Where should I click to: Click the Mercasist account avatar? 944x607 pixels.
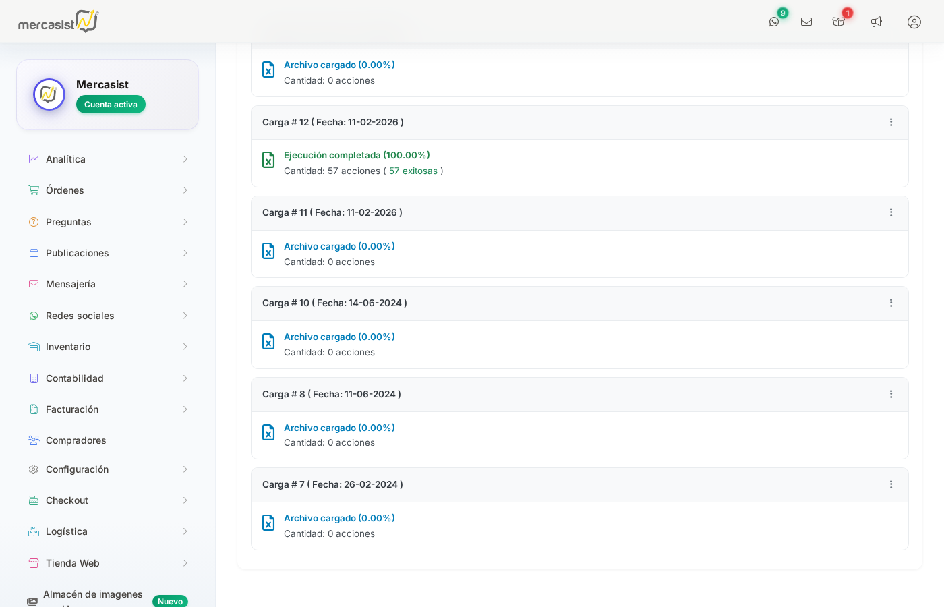point(49,94)
